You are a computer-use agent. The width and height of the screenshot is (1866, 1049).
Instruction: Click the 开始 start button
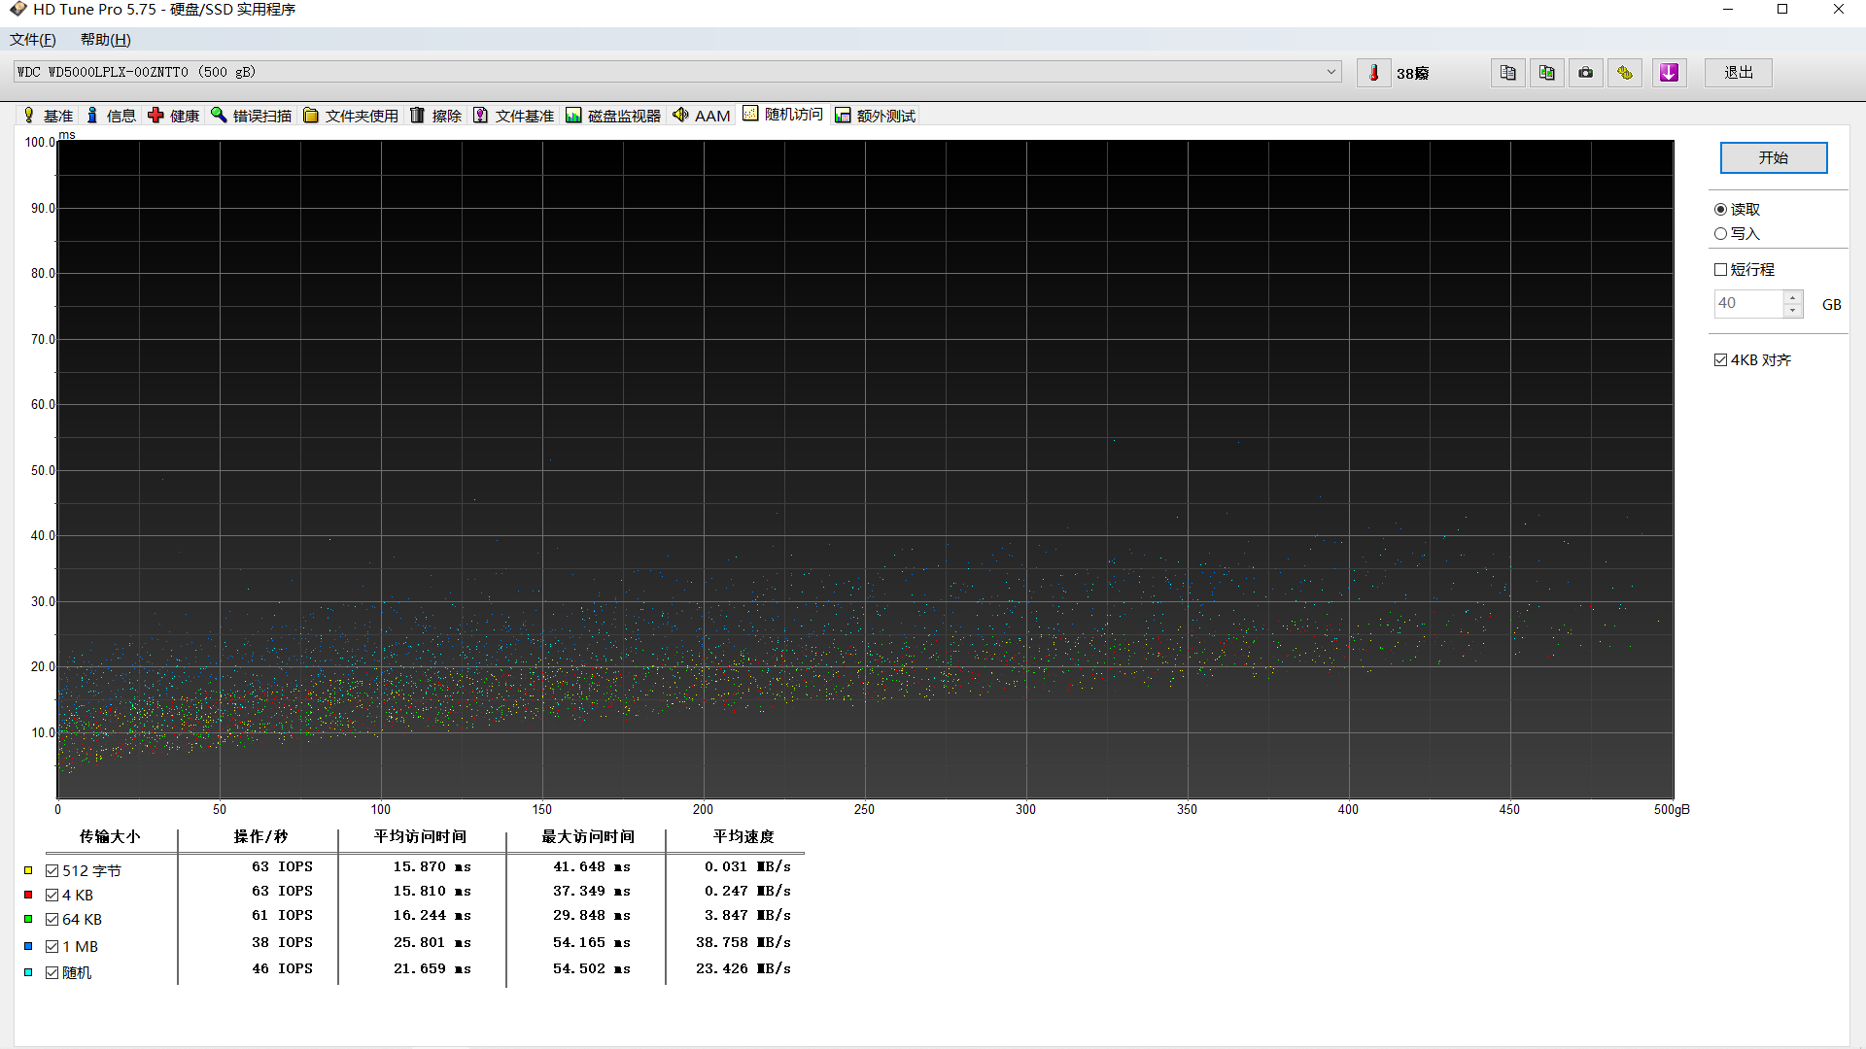pos(1774,158)
